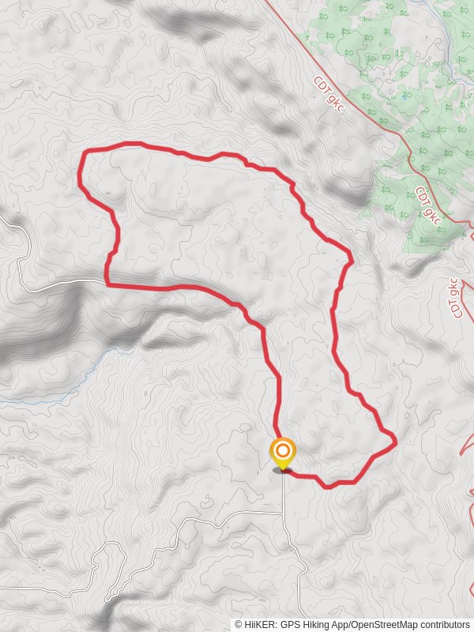474x632 pixels.
Task: Select the red loop's easternmost corner point
Action: 394,442
